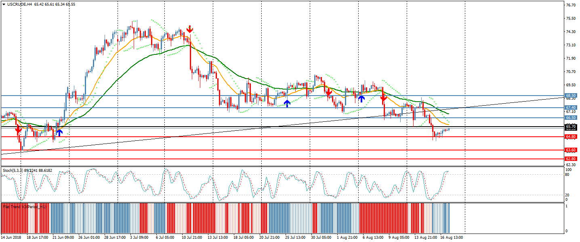
Task: Select the leftmost red sell arrow
Action: [x=18, y=130]
